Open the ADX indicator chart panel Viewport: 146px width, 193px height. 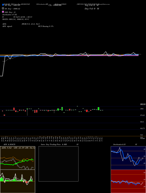(18, 158)
